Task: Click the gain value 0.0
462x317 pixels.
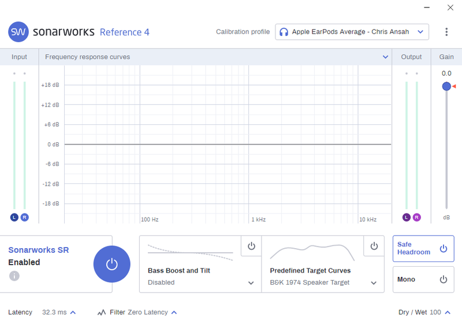Action: click(446, 73)
